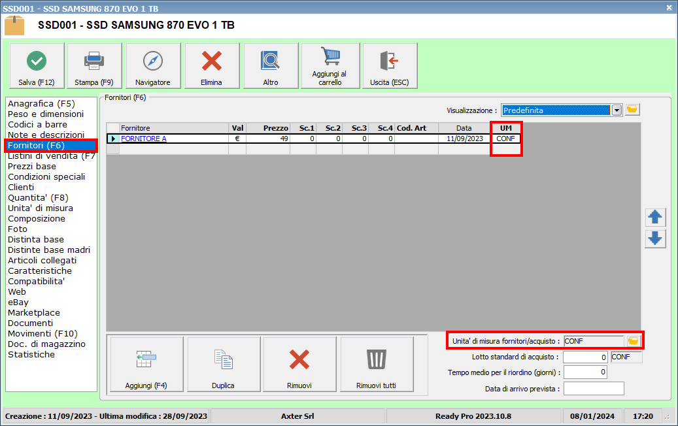This screenshot has width=678, height=426.
Task: Remove the selected supplier with Rimuovi
Action: click(299, 364)
